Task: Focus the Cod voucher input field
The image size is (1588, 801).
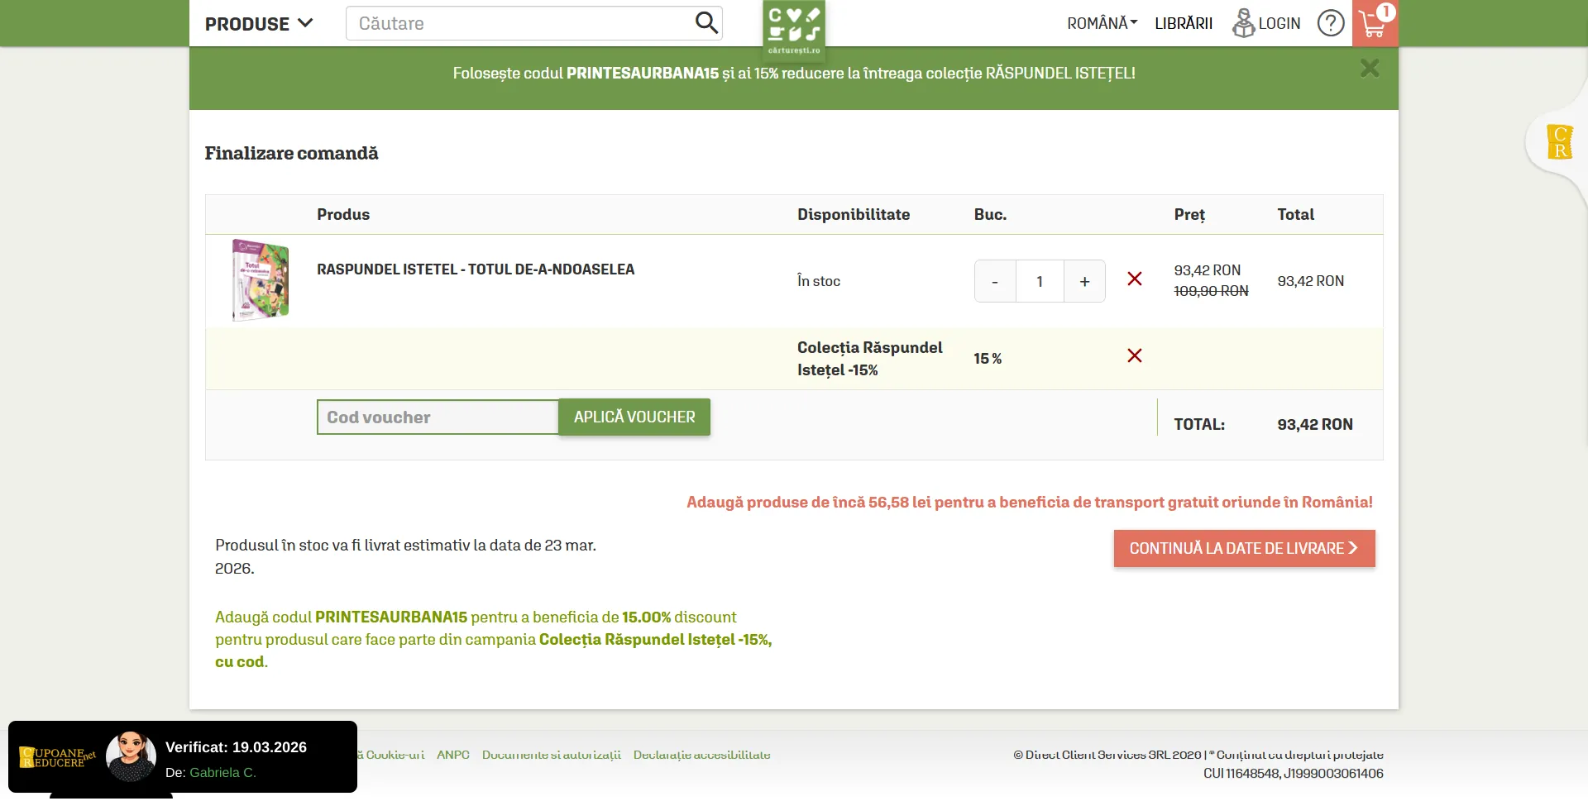Action: (x=438, y=417)
